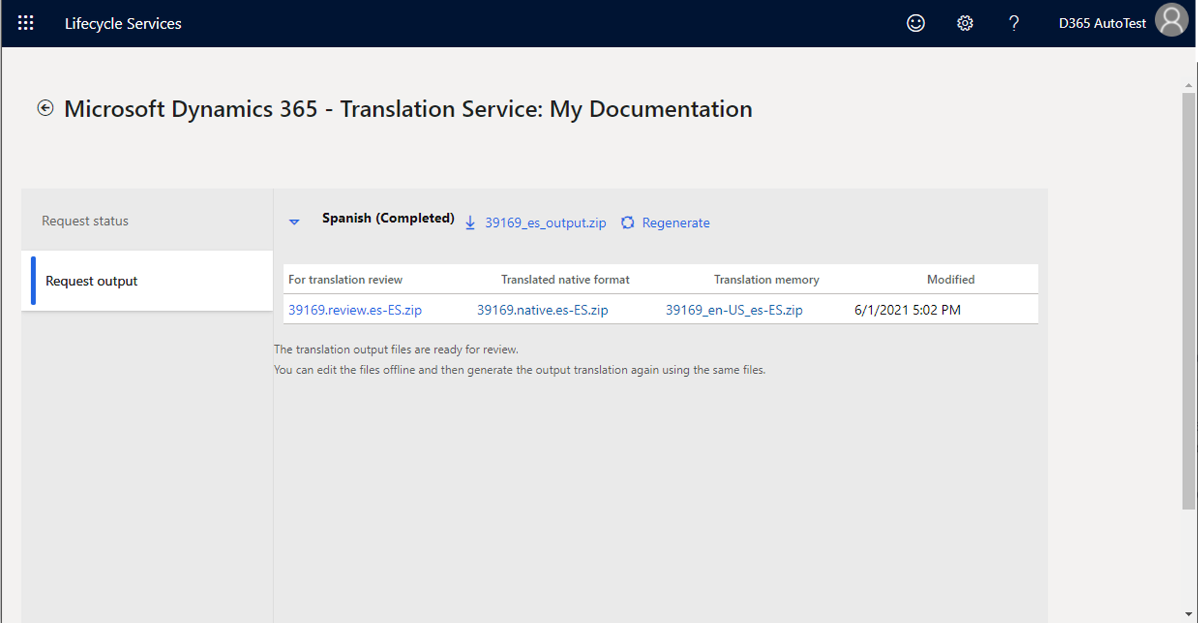Click the 6/1/2021 5:02 PM modified date
This screenshot has width=1198, height=623.
pyautogui.click(x=908, y=310)
